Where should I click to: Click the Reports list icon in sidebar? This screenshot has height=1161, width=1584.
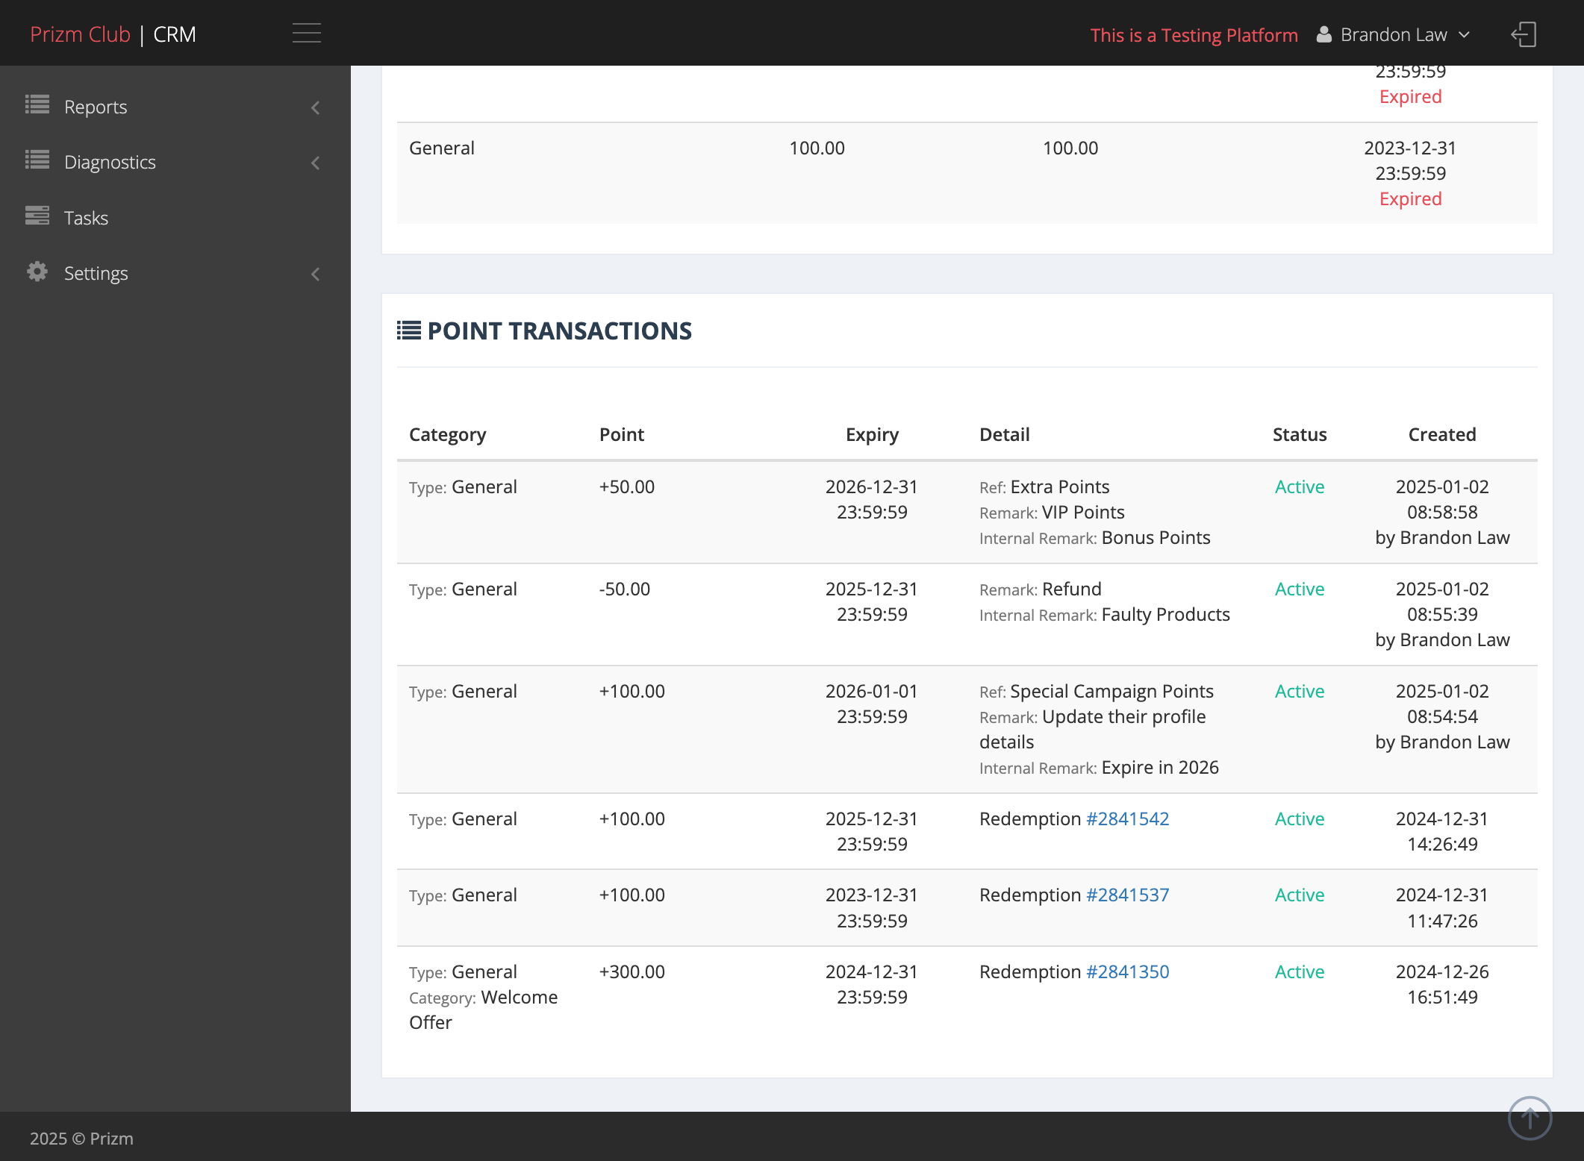click(x=37, y=105)
